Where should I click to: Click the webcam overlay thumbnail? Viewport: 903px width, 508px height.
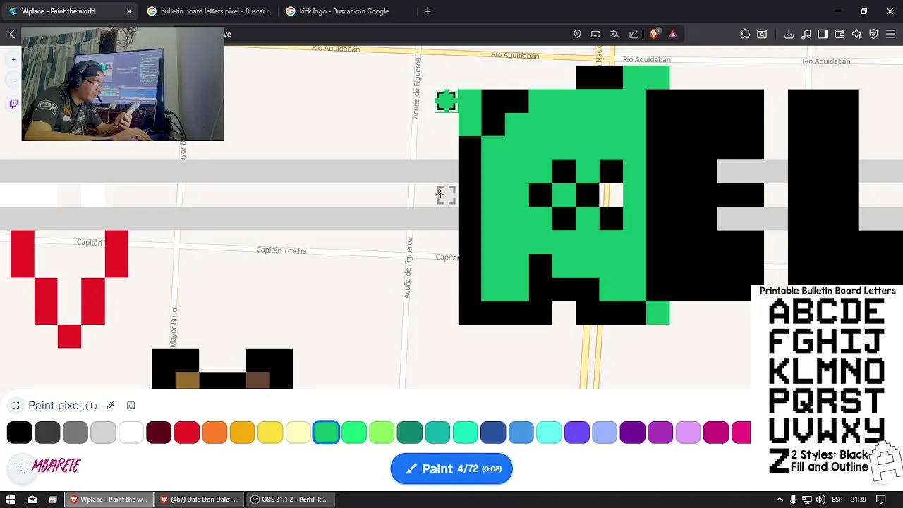tap(123, 84)
